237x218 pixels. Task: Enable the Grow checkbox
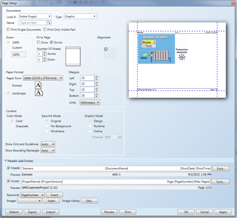tap(39, 43)
